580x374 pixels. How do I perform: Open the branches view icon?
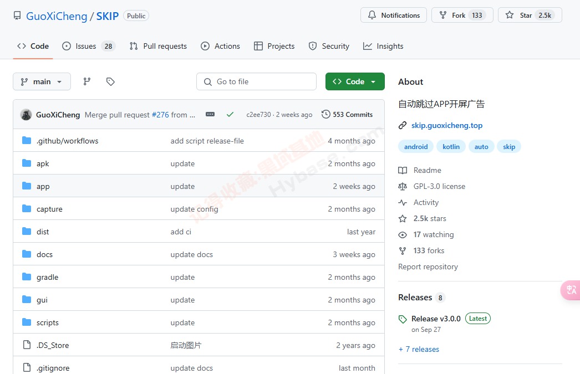pos(87,81)
